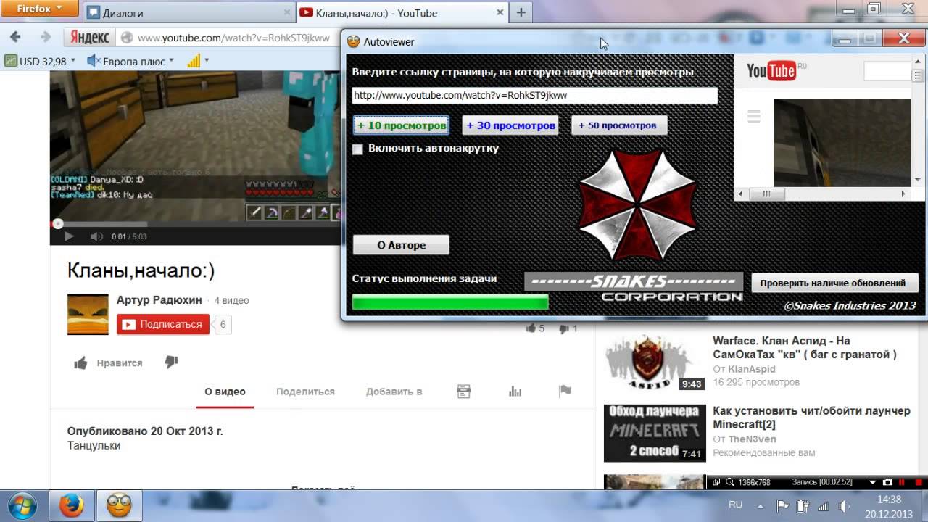The image size is (928, 522).
Task: Open the video statistics bar chart icon
Action: (x=515, y=391)
